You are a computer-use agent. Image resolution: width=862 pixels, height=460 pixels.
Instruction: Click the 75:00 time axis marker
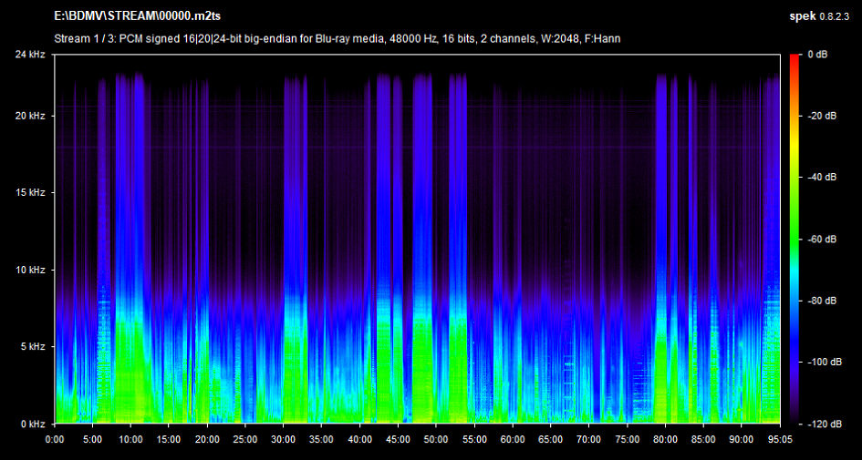point(628,438)
